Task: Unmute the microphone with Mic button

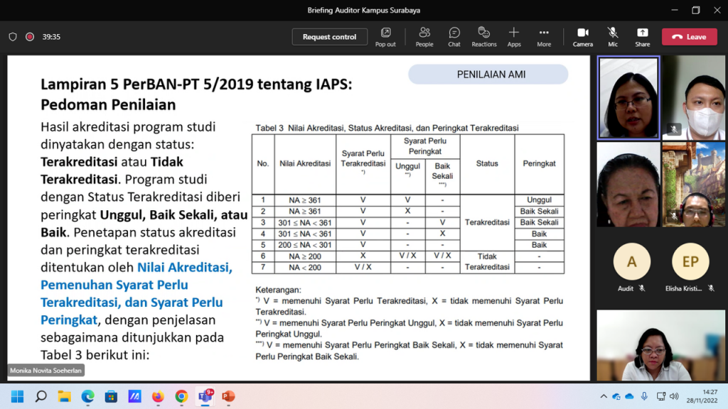Action: tap(612, 37)
